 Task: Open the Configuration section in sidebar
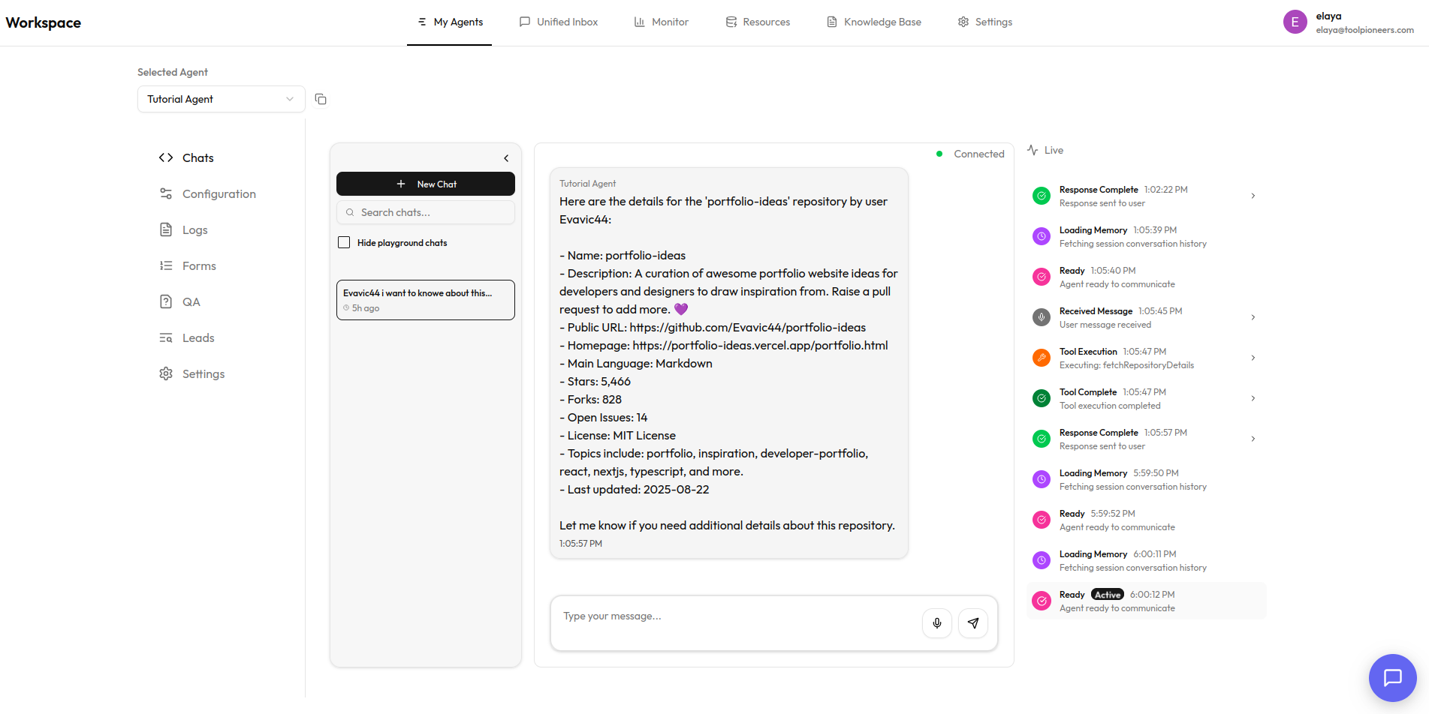click(x=219, y=194)
